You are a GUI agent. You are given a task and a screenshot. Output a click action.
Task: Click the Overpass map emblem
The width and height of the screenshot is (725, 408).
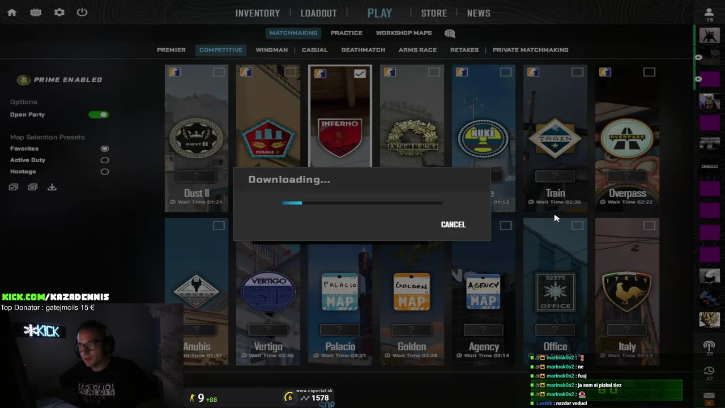pos(627,138)
